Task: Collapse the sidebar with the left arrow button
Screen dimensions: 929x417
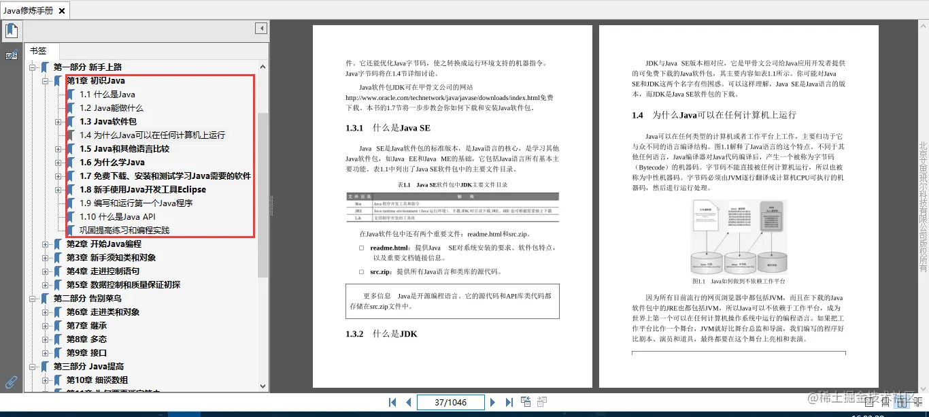Action: click(260, 28)
